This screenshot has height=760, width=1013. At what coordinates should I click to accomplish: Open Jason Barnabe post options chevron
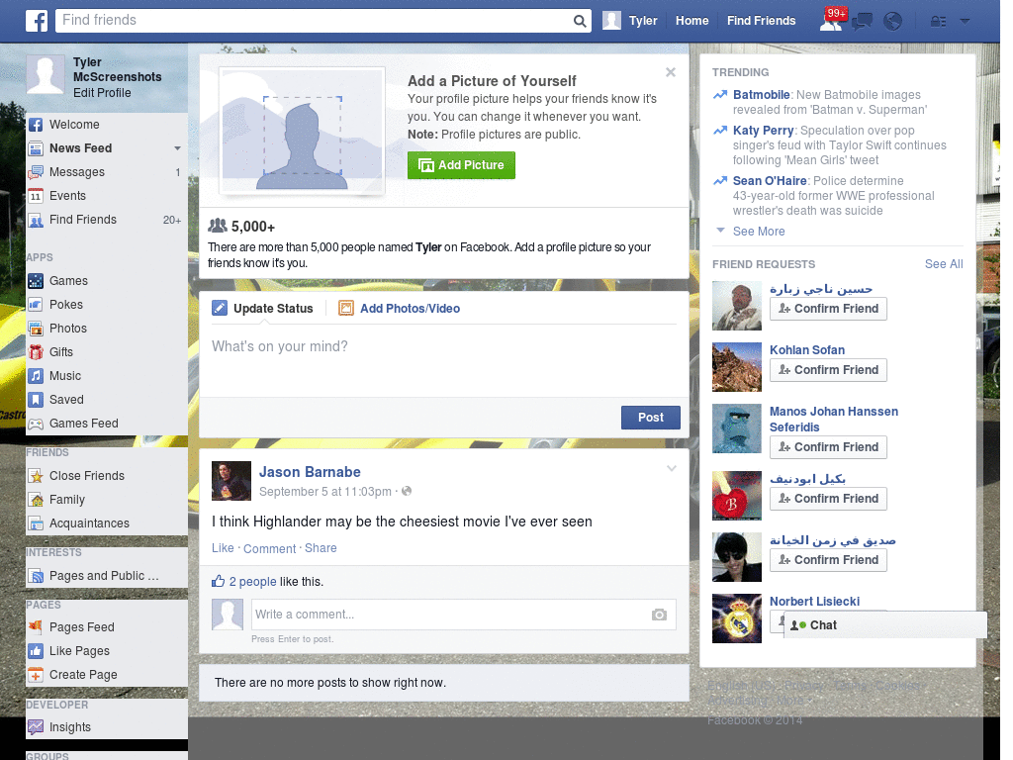pyautogui.click(x=672, y=468)
